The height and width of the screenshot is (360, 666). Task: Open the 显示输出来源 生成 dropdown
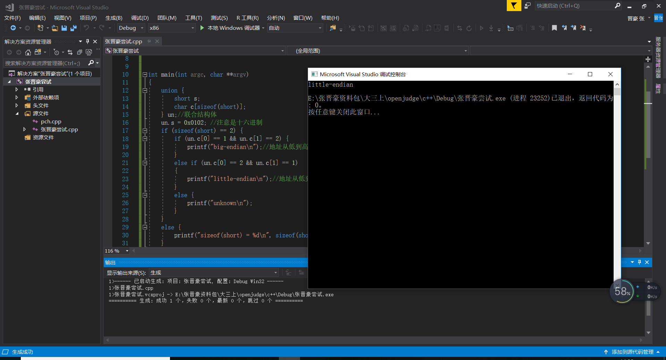click(214, 273)
